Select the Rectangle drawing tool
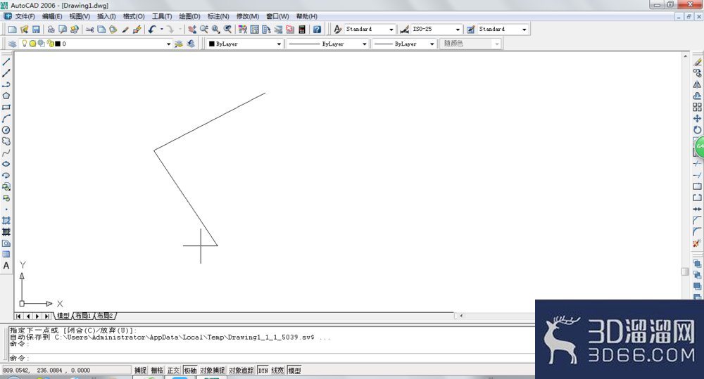The image size is (704, 379). 6,107
